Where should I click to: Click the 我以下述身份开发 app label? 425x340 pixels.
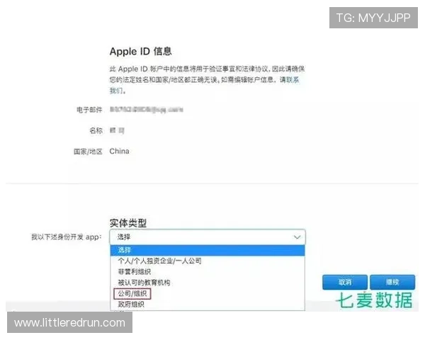(x=67, y=237)
